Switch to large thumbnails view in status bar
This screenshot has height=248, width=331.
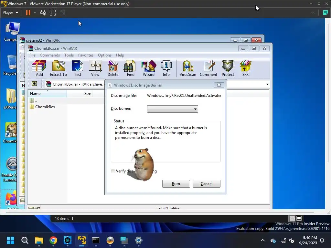(299, 218)
